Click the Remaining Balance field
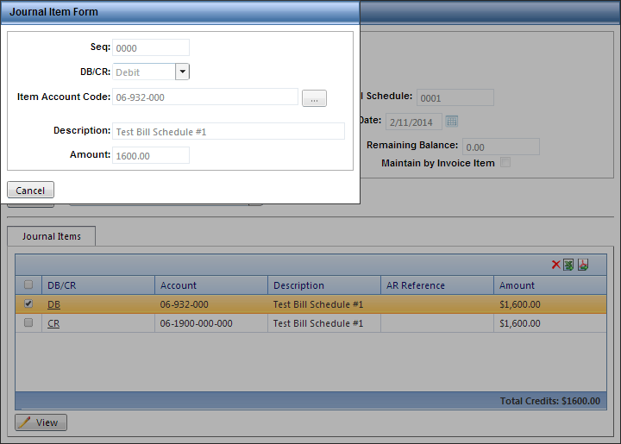The image size is (621, 444). (x=501, y=147)
